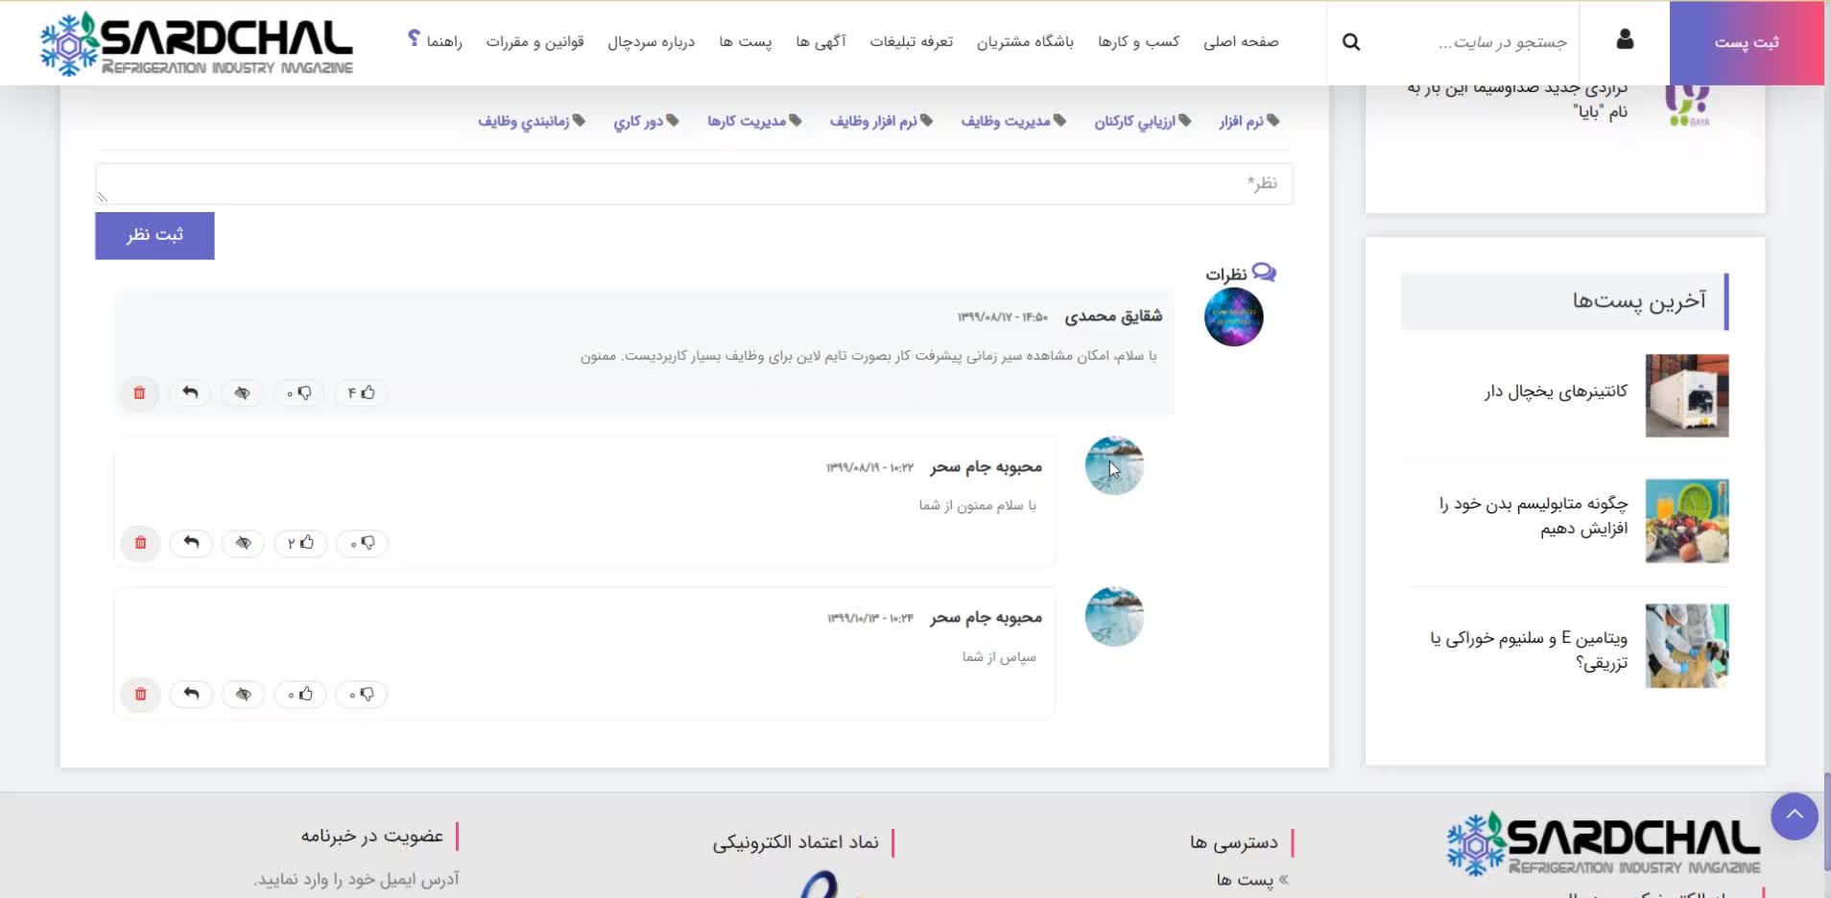The height and width of the screenshot is (898, 1831).
Task: Open the user account icon in header
Action: point(1625,40)
